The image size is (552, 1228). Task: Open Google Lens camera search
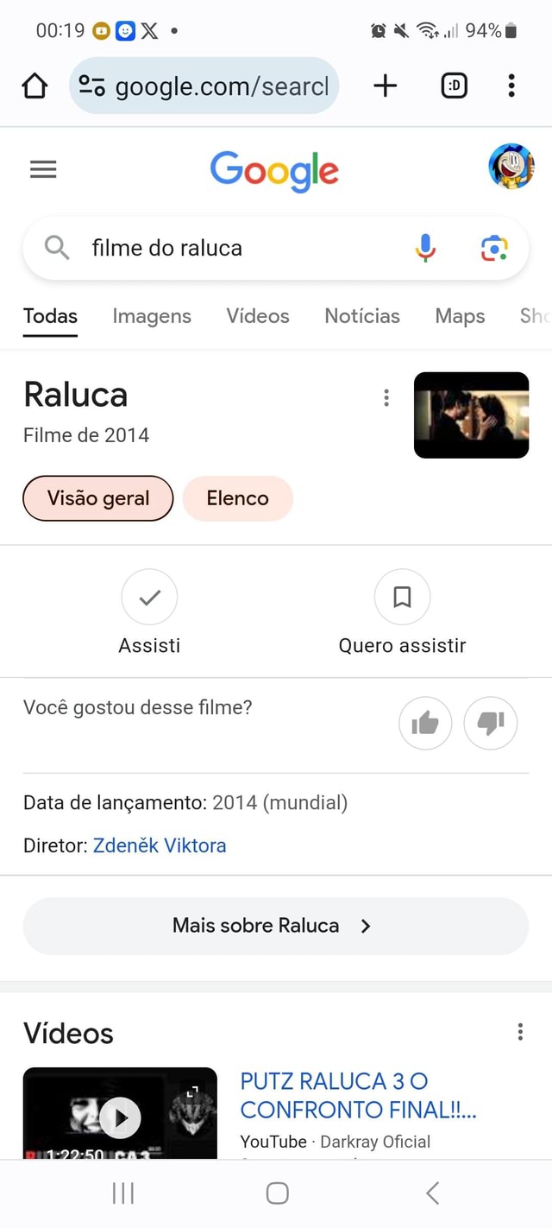click(x=493, y=248)
